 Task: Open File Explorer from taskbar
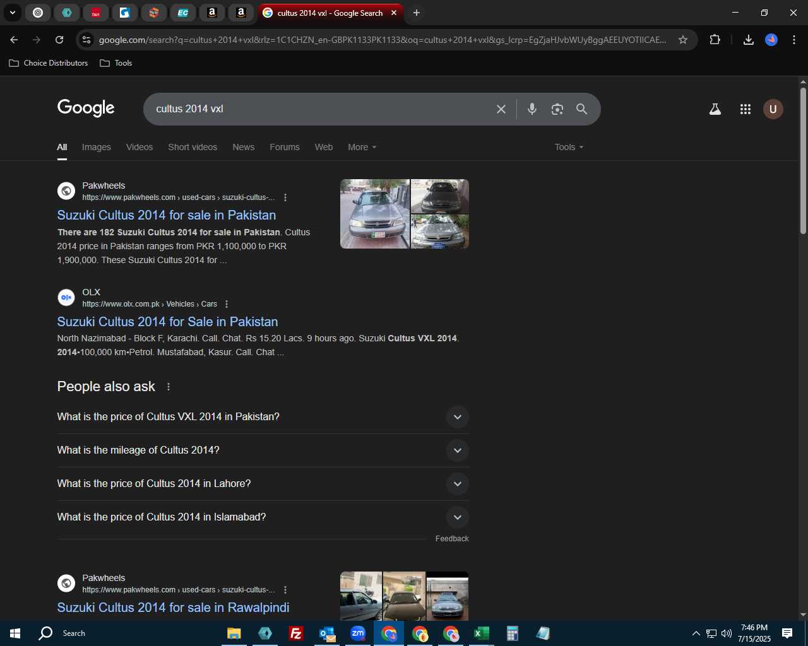coord(234,633)
